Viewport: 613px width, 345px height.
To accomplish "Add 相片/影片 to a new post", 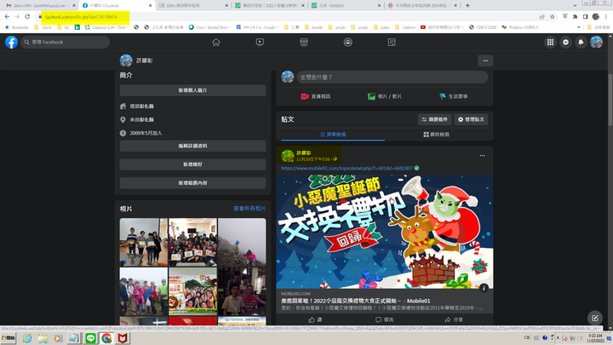I will (x=385, y=96).
